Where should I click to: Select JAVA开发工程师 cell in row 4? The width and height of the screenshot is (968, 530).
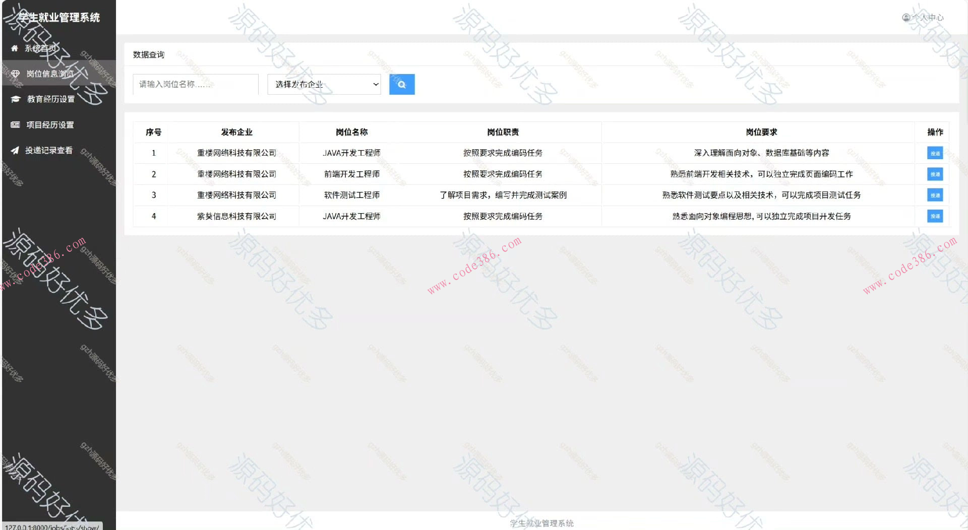tap(352, 216)
